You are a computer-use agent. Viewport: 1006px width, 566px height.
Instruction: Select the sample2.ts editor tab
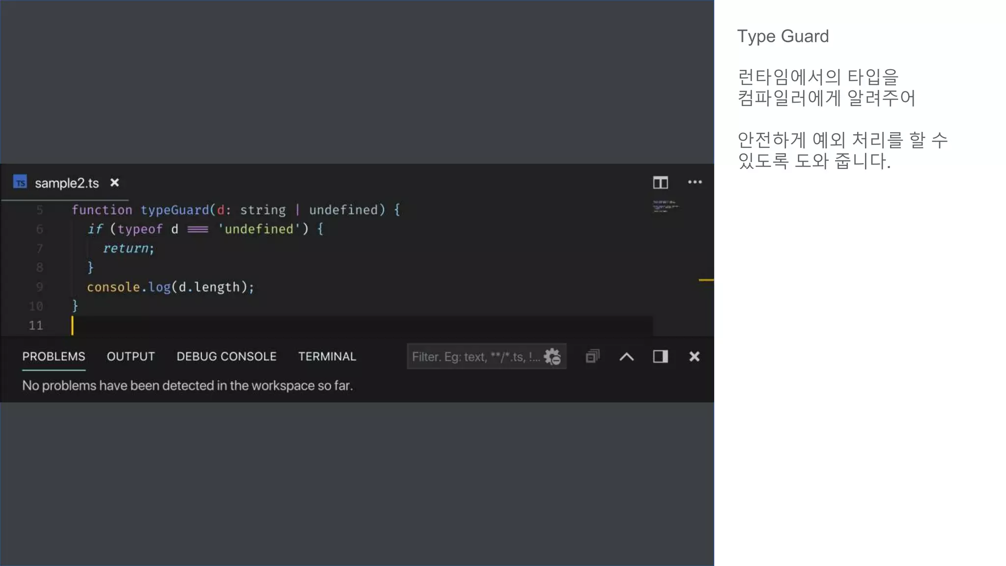click(x=66, y=183)
